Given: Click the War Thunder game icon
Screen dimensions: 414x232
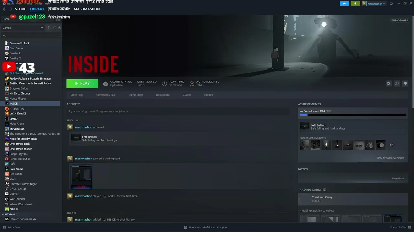Looking at the screenshot, I should pyautogui.click(x=7, y=199).
